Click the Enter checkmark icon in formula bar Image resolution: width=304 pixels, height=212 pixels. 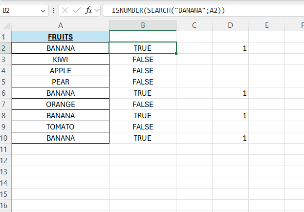[76, 10]
